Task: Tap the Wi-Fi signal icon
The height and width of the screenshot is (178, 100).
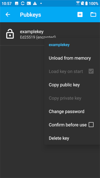Action: [x=78, y=3]
